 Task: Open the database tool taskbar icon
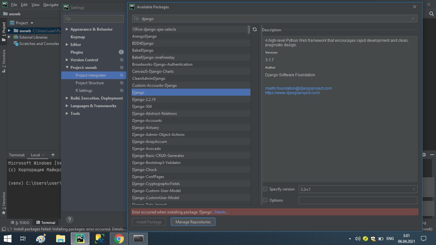99,238
